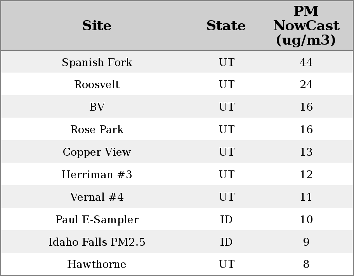The width and height of the screenshot is (354, 276).
Task: Click the NowCast value 24
Action: [x=306, y=85]
